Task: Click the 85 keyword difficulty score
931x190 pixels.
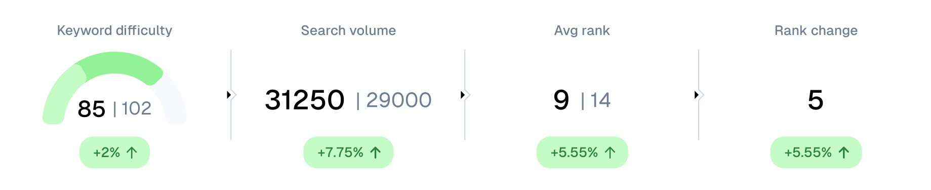Action: coord(91,108)
